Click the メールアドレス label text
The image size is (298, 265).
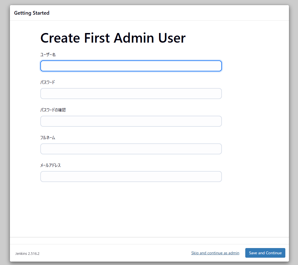[x=50, y=165]
